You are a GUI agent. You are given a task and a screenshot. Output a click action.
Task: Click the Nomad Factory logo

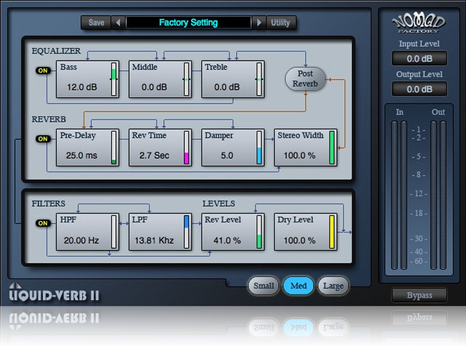(x=419, y=23)
